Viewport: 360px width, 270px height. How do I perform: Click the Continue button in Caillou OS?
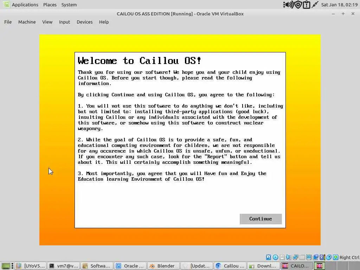pyautogui.click(x=261, y=219)
